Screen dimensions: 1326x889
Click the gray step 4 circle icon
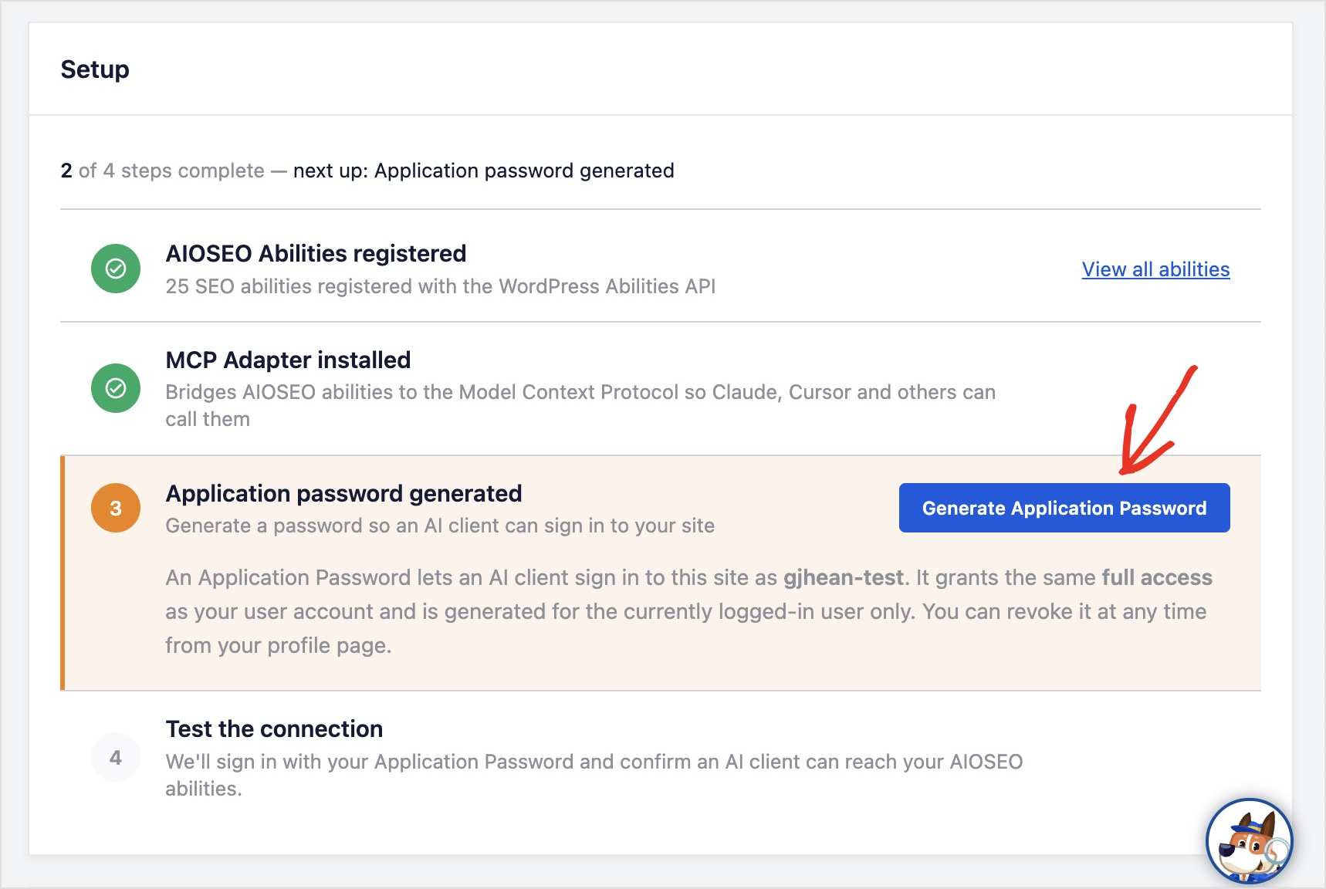click(116, 757)
